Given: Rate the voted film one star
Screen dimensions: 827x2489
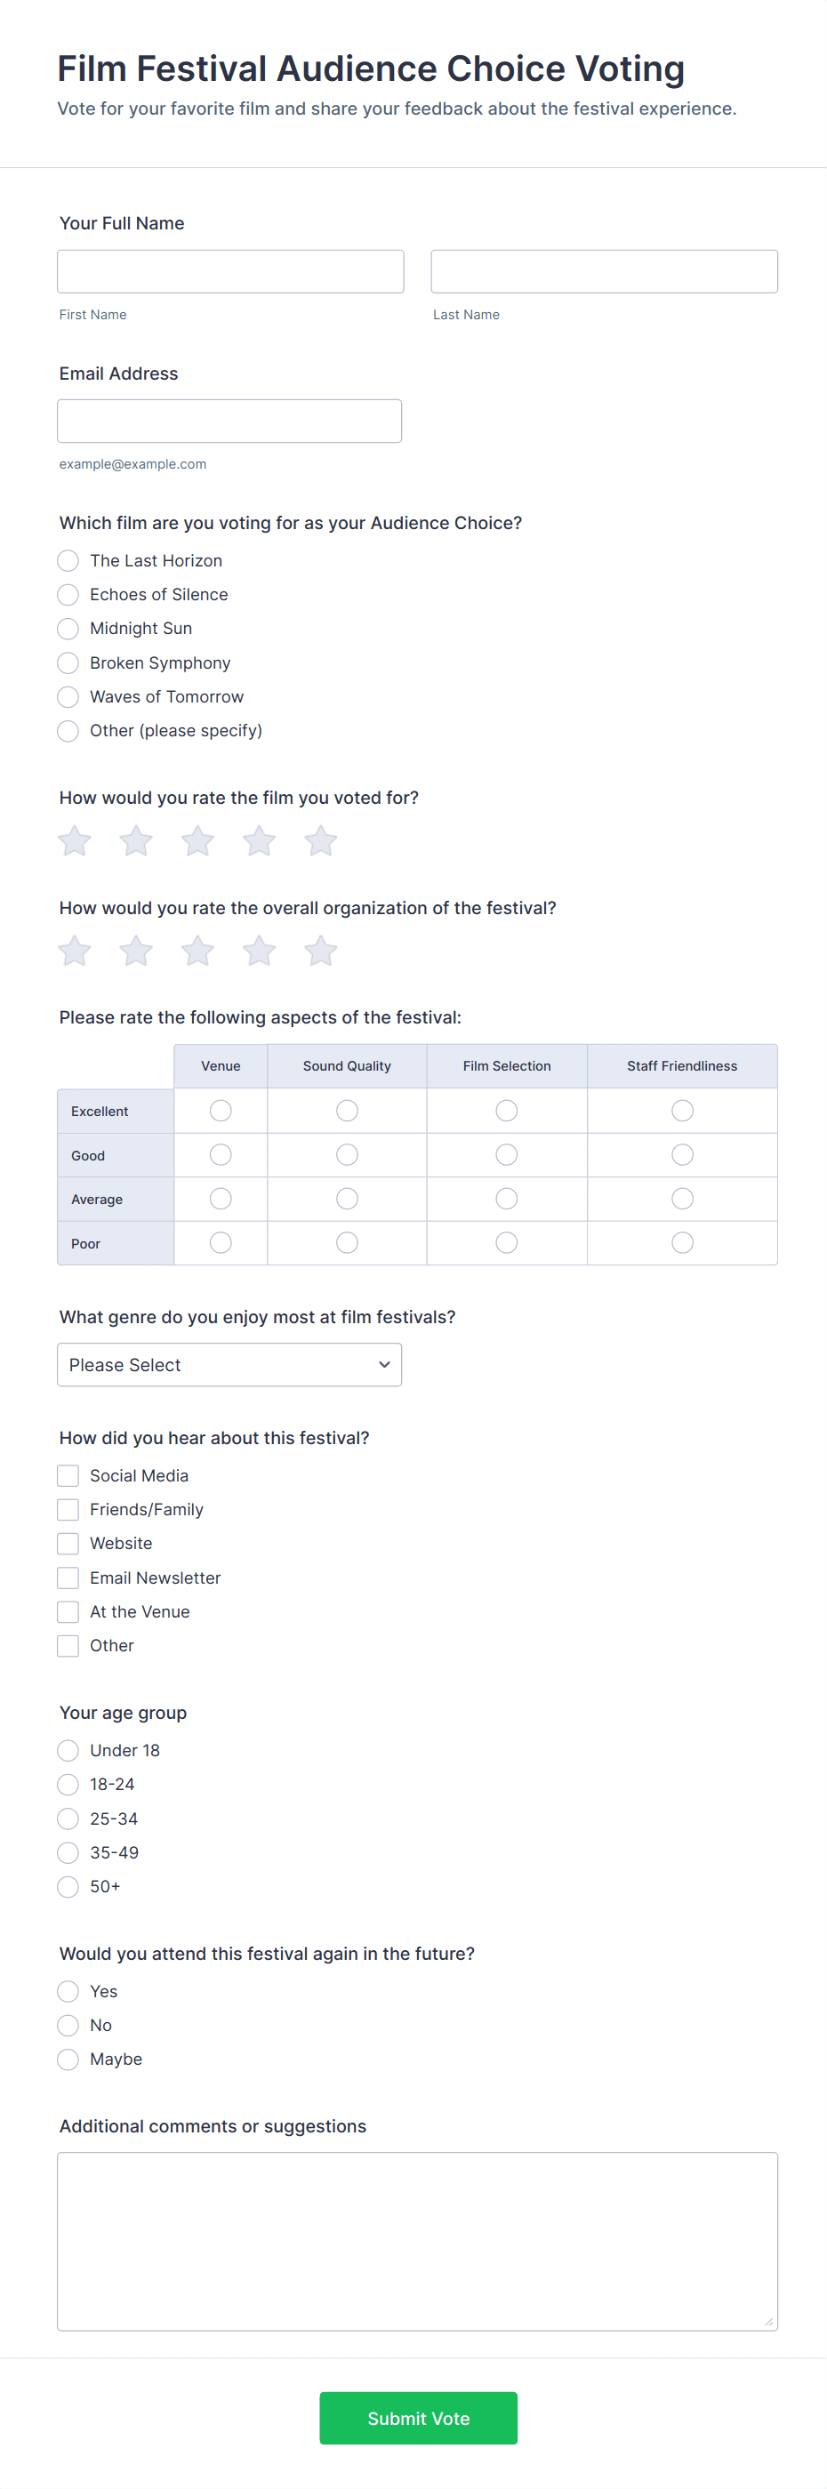Looking at the screenshot, I should coord(75,841).
